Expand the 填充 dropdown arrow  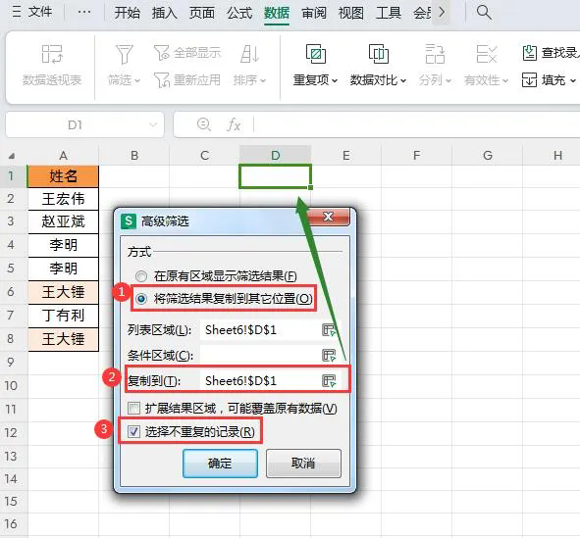[573, 80]
